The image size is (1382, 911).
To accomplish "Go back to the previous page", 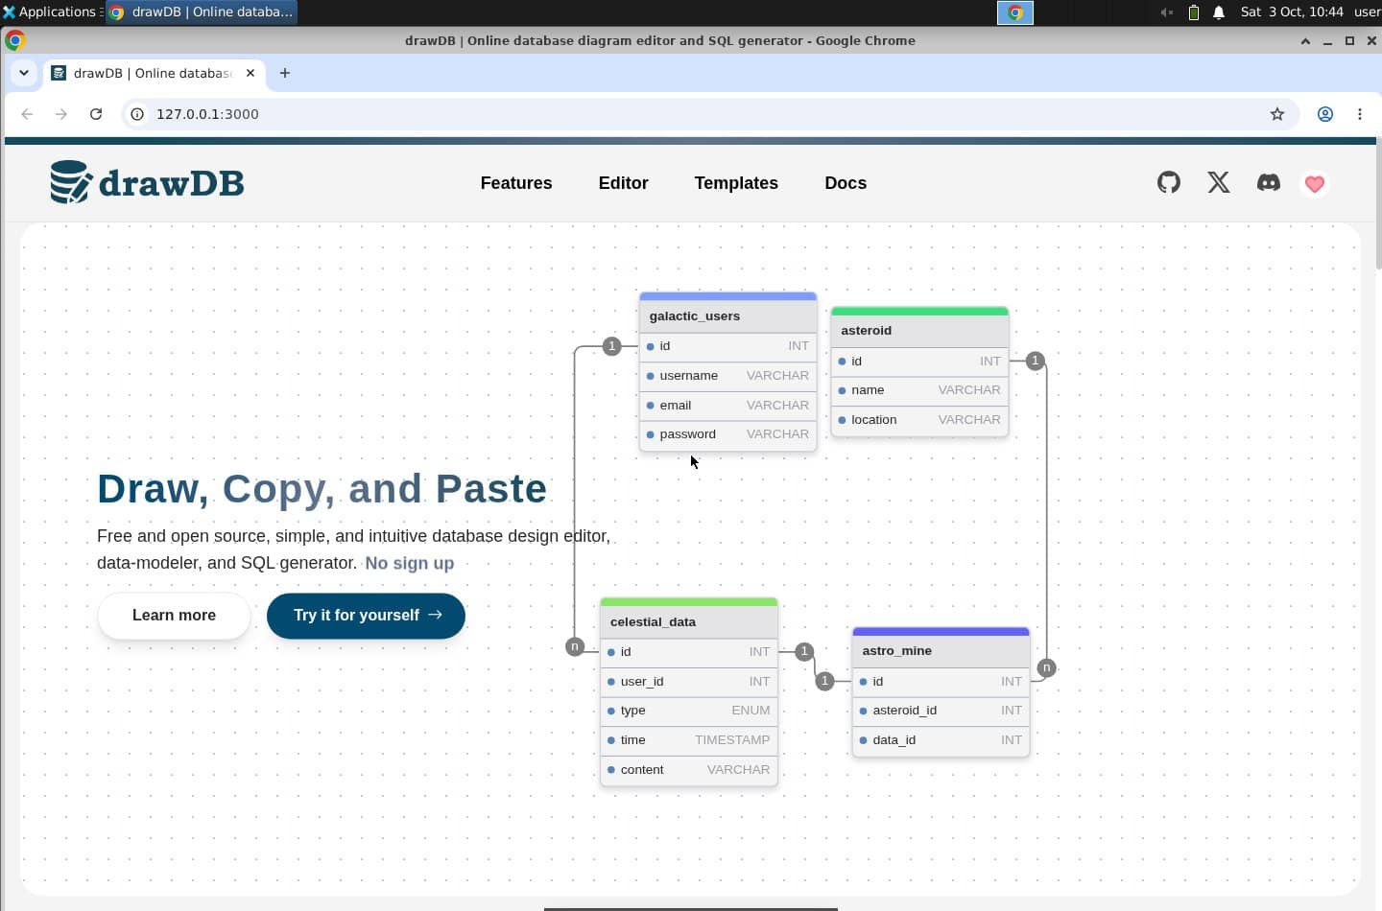I will point(27,114).
